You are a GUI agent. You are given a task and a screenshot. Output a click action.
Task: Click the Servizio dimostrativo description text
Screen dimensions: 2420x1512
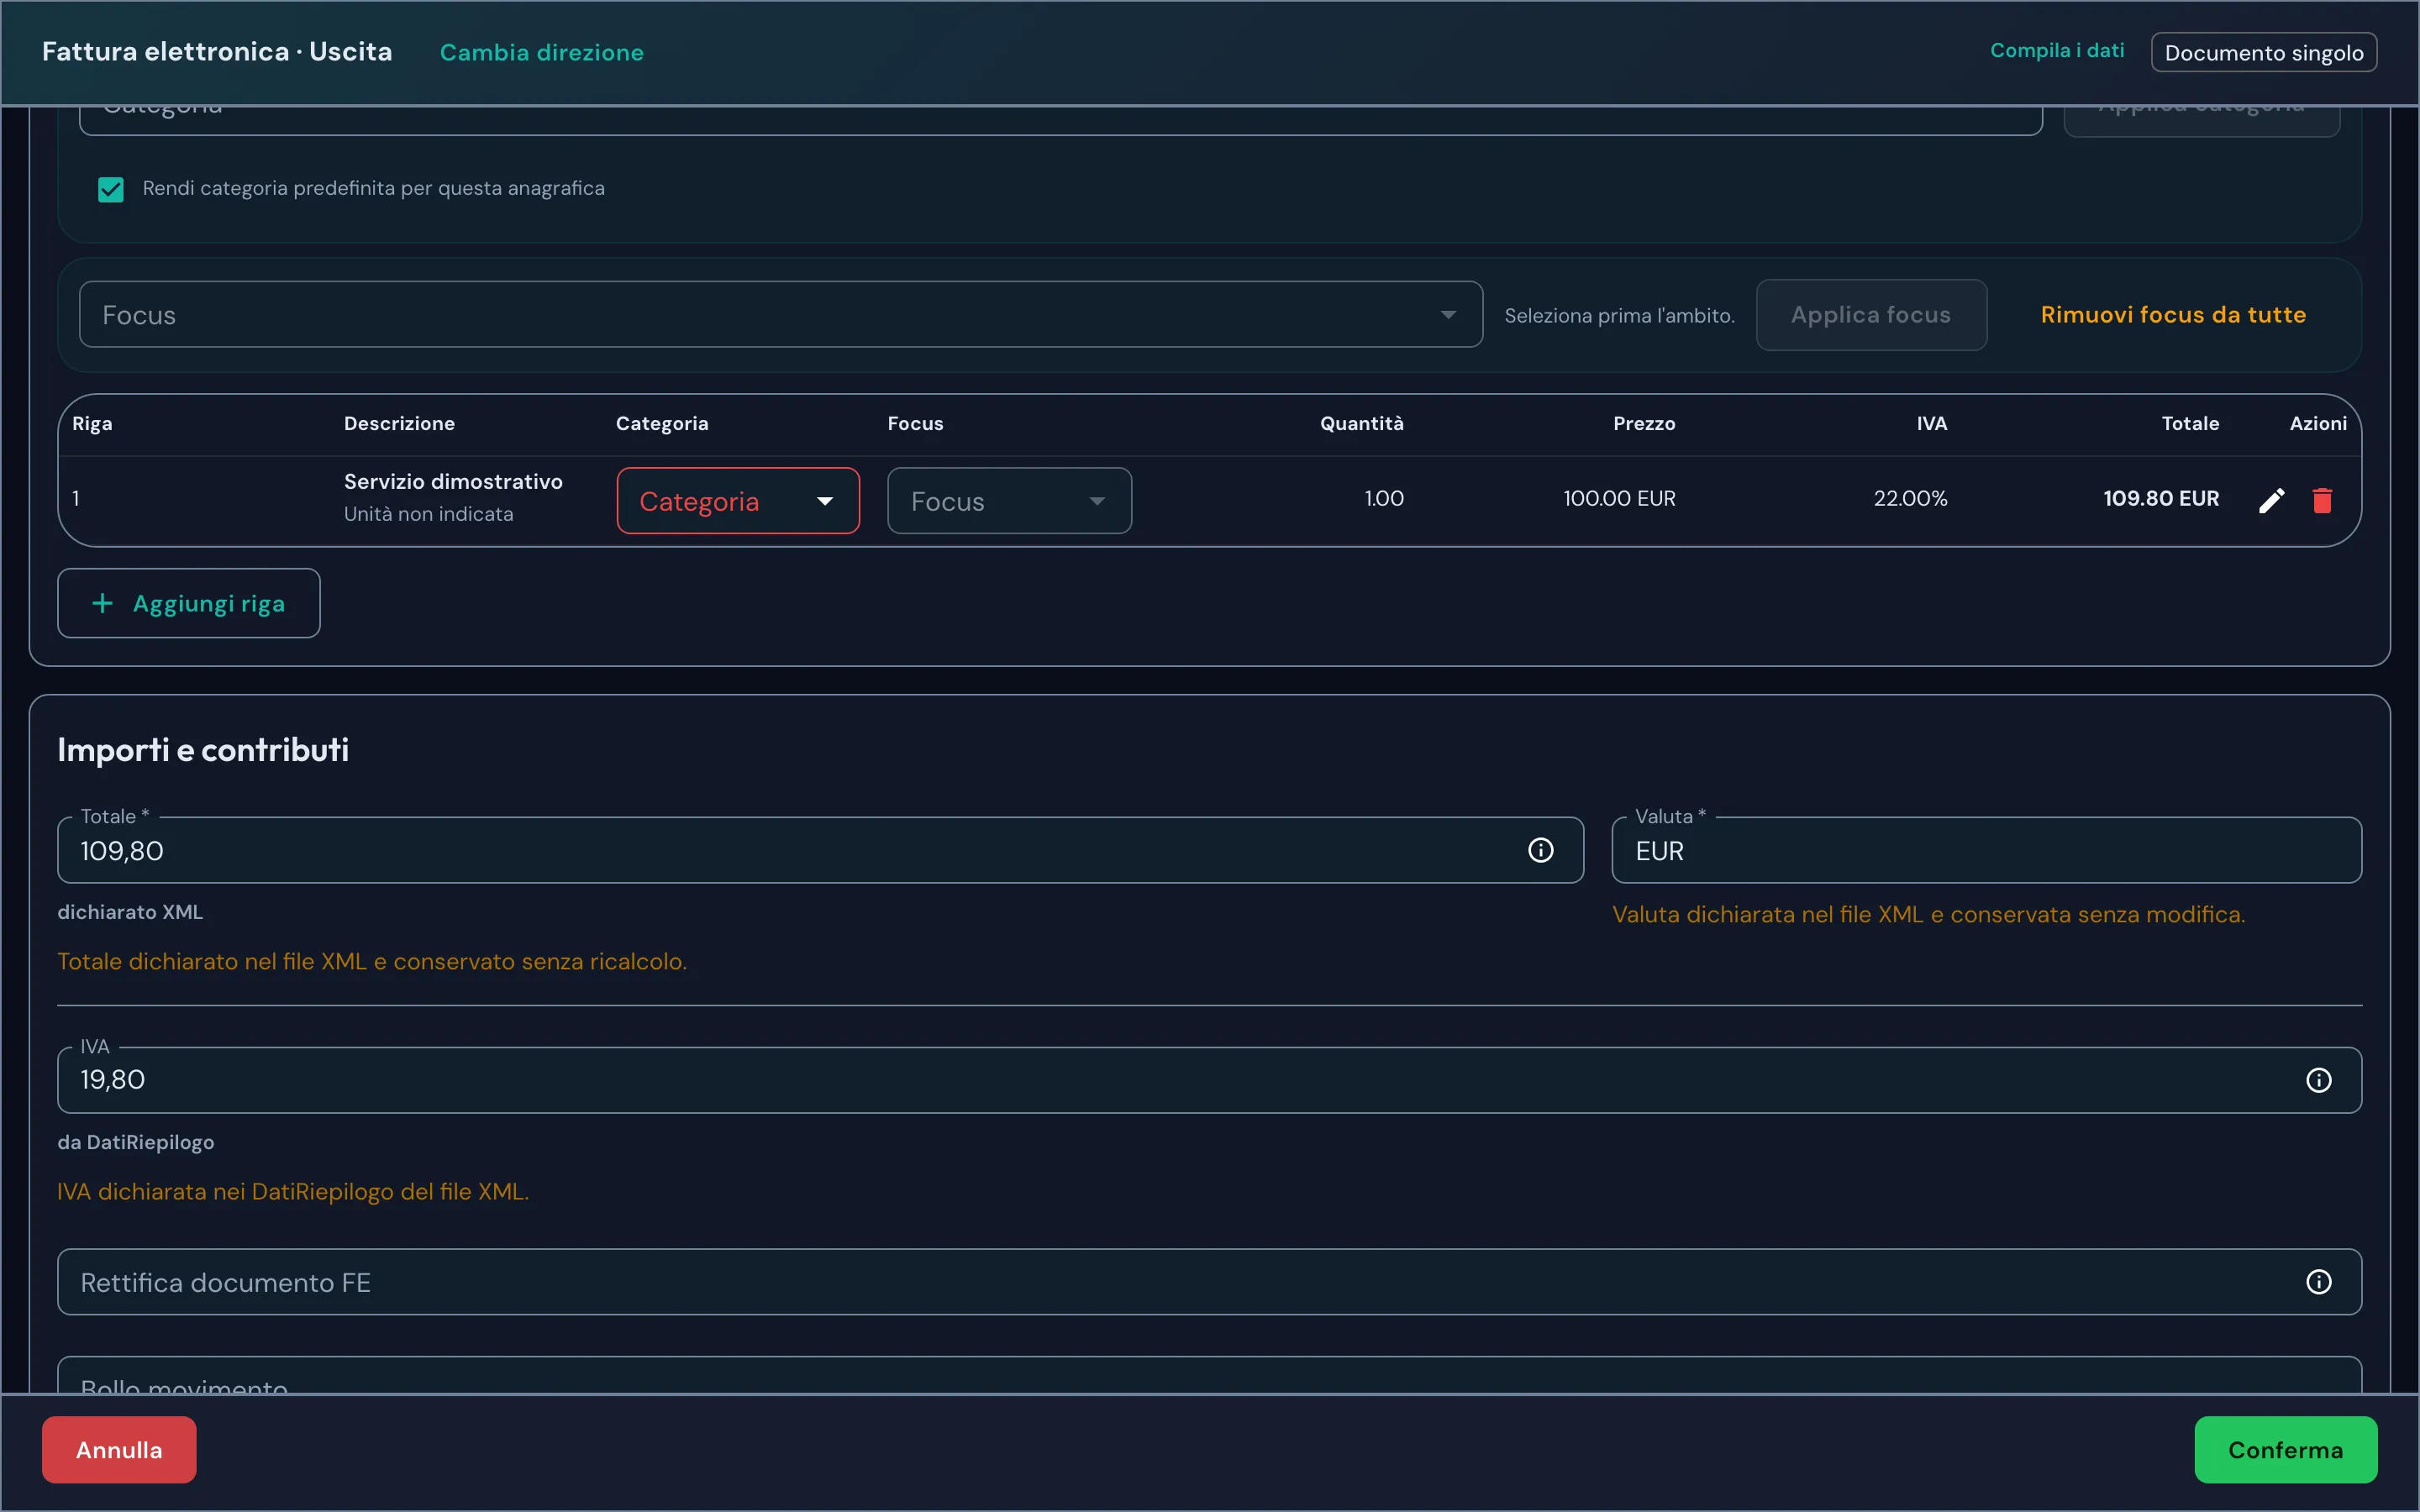pyautogui.click(x=453, y=482)
